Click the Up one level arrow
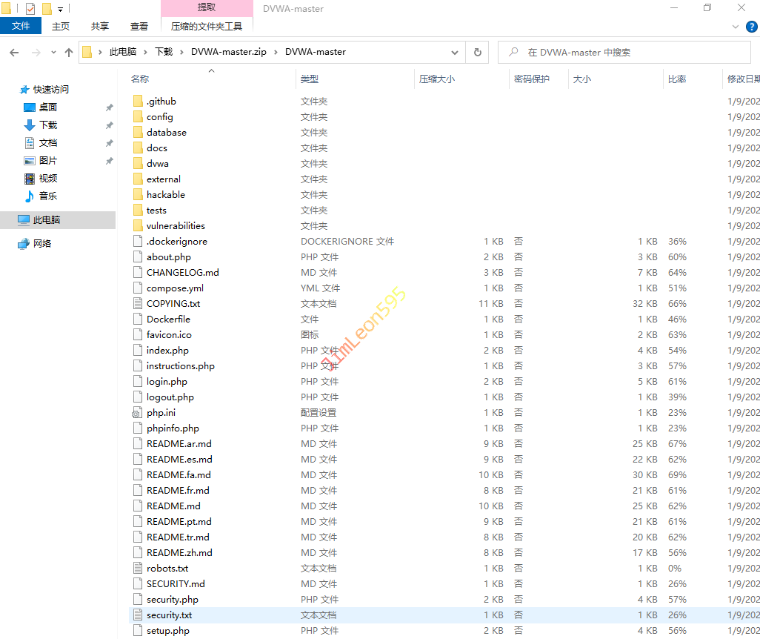The height and width of the screenshot is (639, 760). pyautogui.click(x=69, y=53)
